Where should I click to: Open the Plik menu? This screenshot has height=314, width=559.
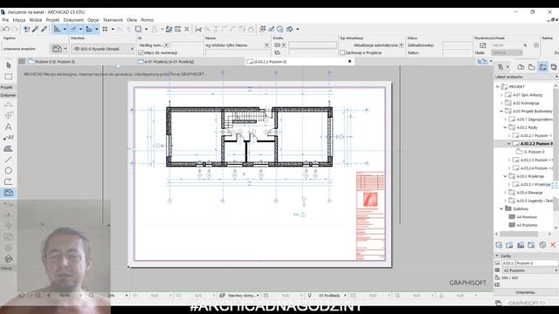[x=5, y=20]
